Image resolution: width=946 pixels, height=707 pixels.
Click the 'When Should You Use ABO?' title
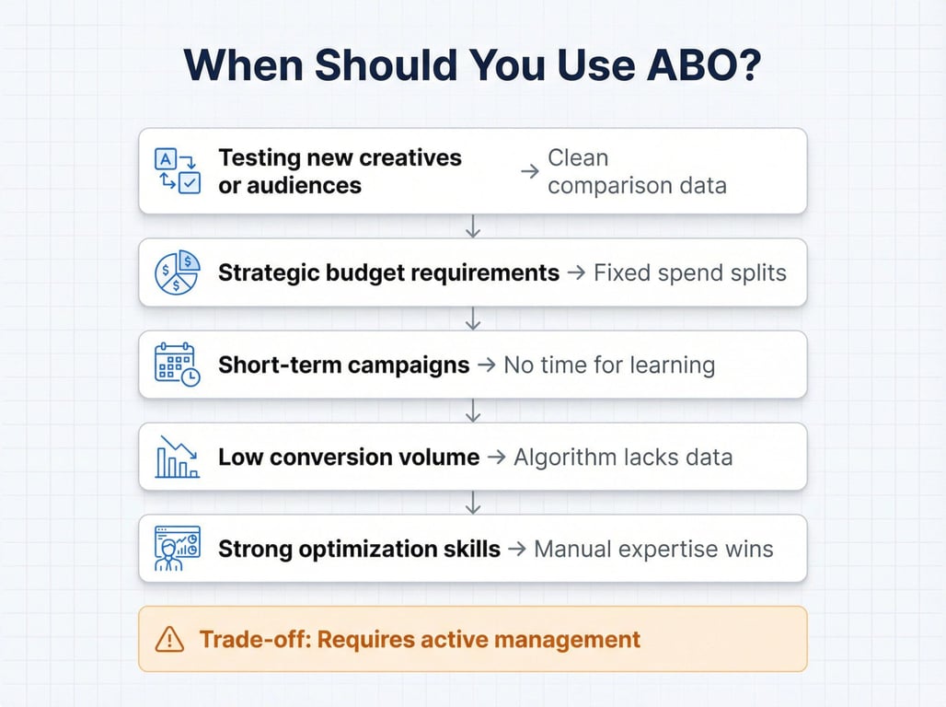(473, 64)
